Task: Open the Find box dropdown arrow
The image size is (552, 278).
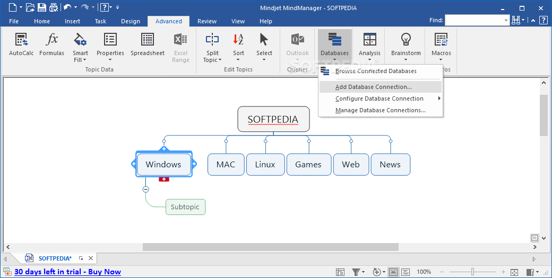Action: point(506,20)
